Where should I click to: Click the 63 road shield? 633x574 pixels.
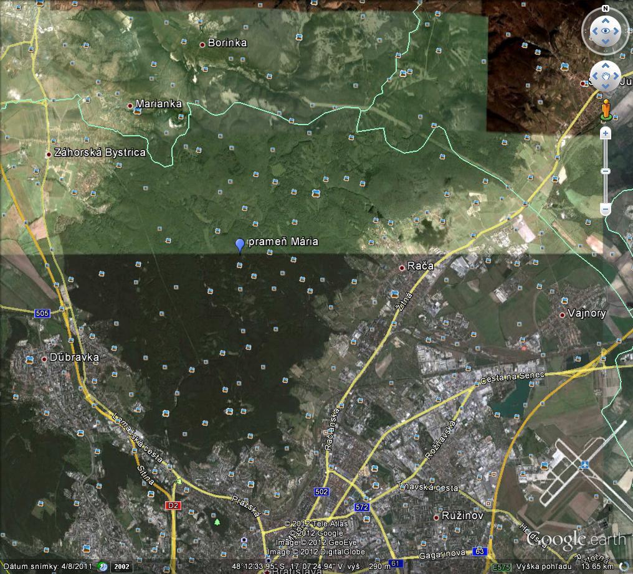click(x=479, y=552)
